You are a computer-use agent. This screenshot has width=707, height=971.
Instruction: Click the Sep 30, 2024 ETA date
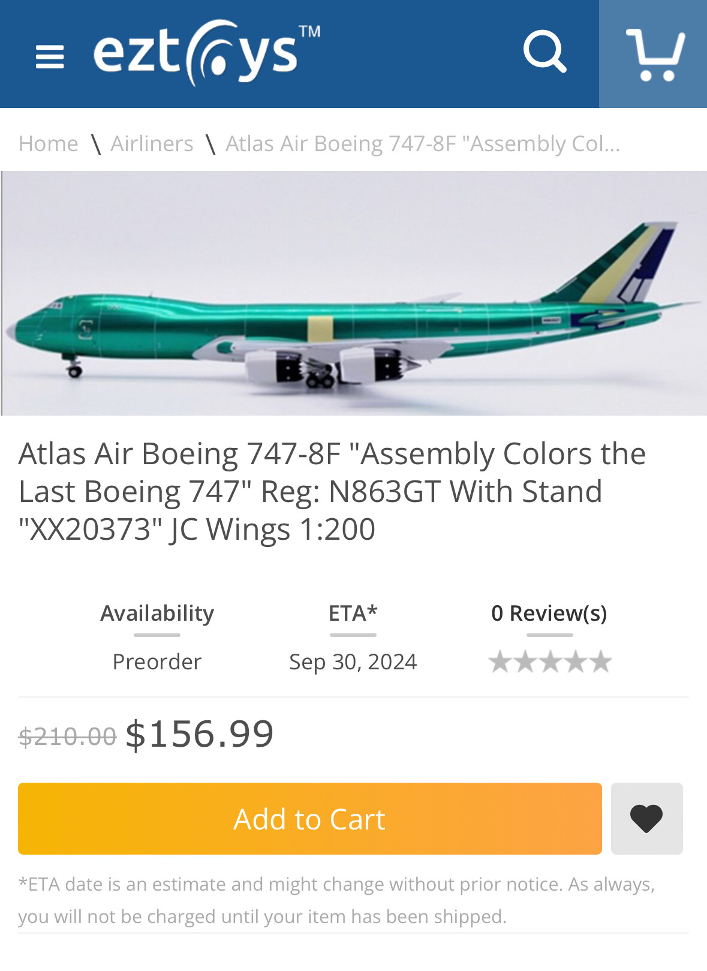(x=353, y=662)
